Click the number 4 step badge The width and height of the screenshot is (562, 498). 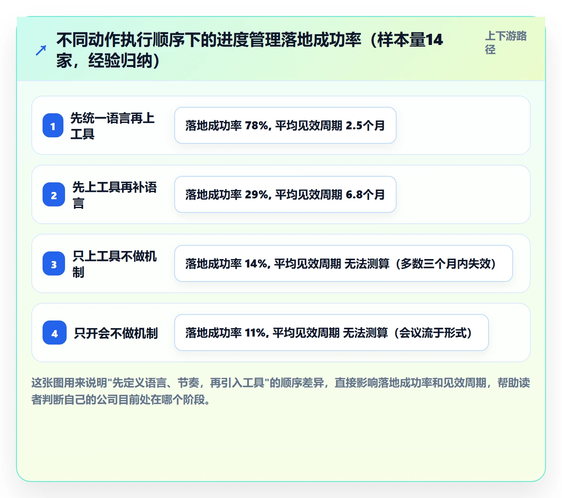[x=55, y=333]
